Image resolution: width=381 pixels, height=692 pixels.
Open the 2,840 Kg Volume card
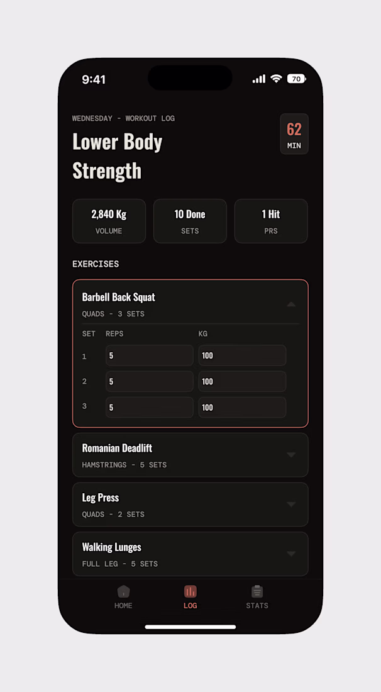[109, 221]
